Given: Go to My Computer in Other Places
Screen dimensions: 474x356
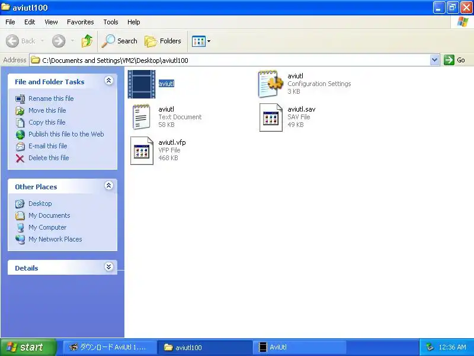Looking at the screenshot, I should [47, 227].
